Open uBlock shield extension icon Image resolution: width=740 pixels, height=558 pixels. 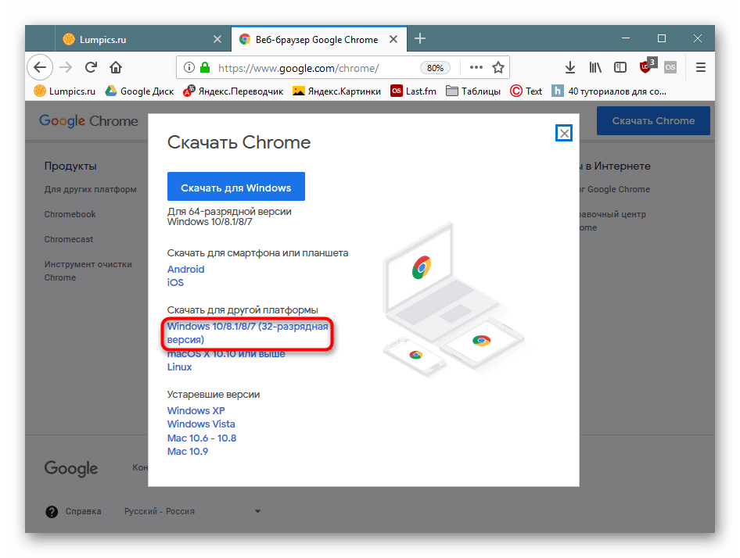(647, 66)
